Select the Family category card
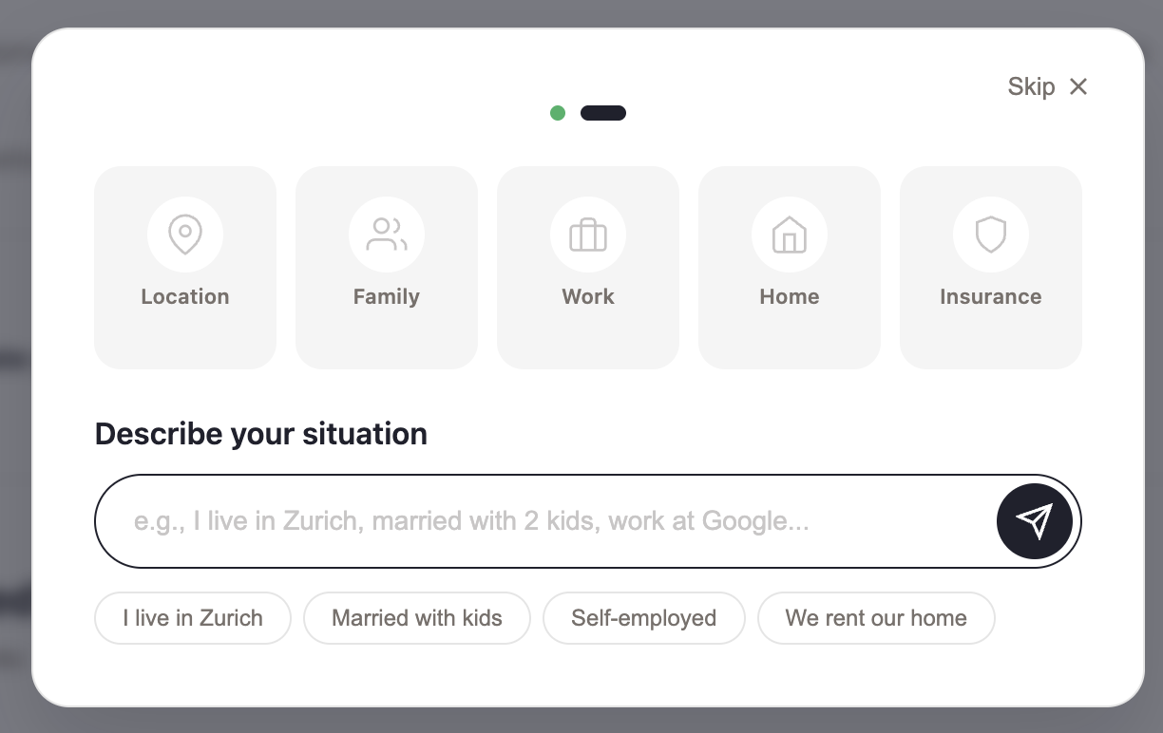Image resolution: width=1163 pixels, height=733 pixels. tap(387, 268)
